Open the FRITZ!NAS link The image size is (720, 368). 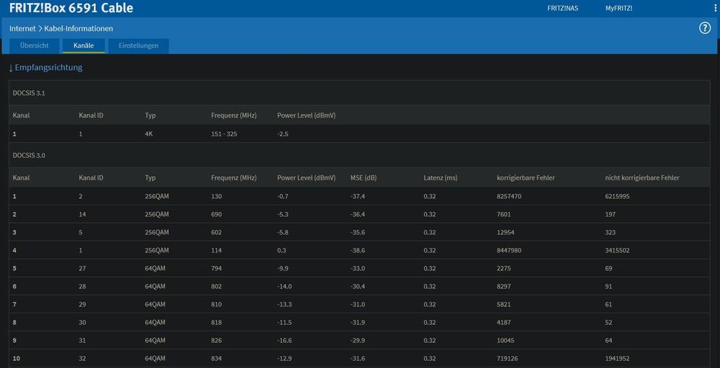point(562,9)
